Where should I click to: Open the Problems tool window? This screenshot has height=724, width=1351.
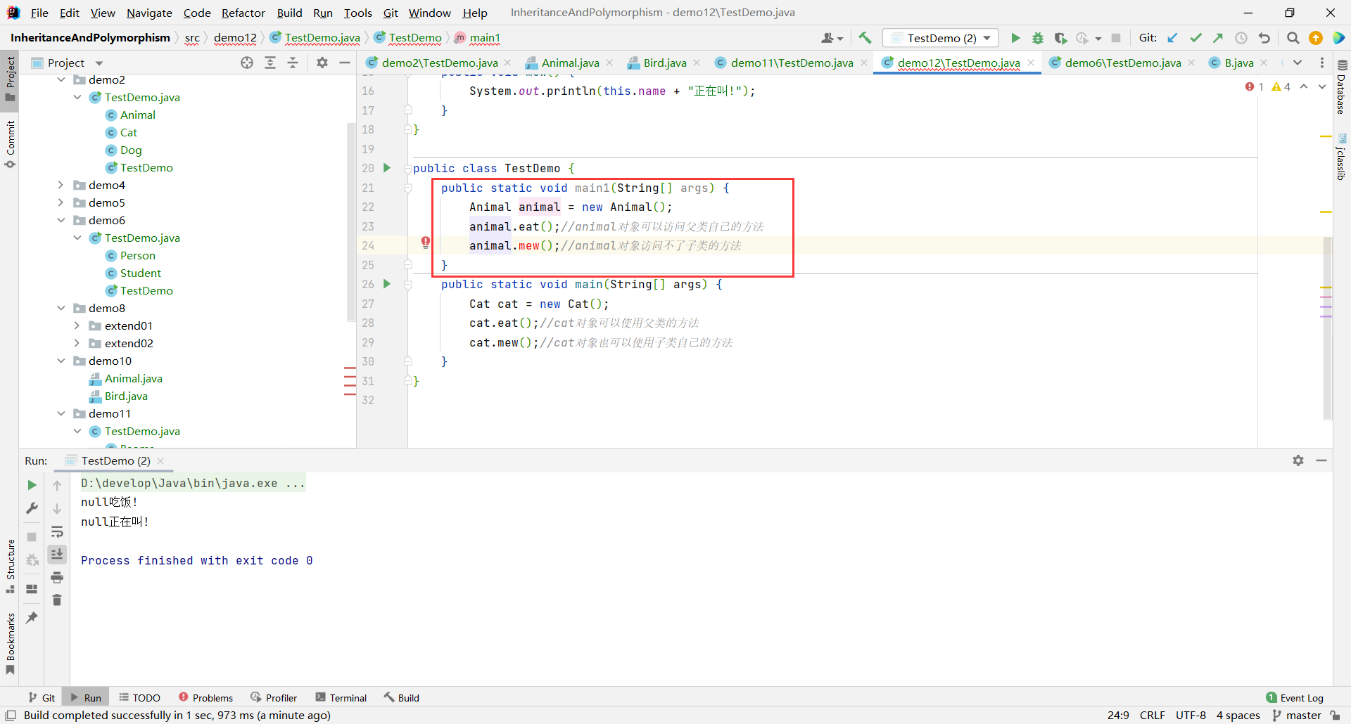(x=205, y=697)
